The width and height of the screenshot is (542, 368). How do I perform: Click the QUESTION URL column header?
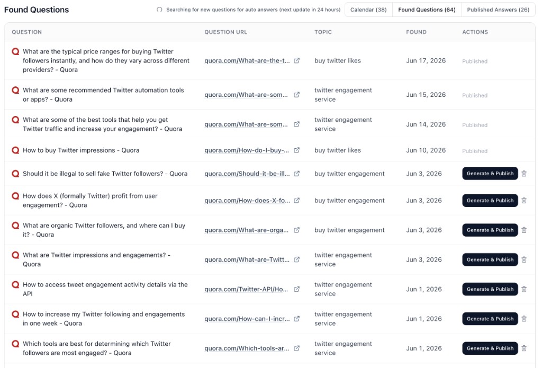(x=225, y=32)
